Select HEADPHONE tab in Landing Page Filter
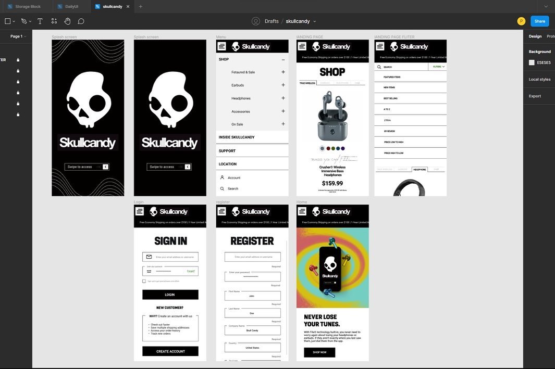Screen dimensions: 555x369 420,169
